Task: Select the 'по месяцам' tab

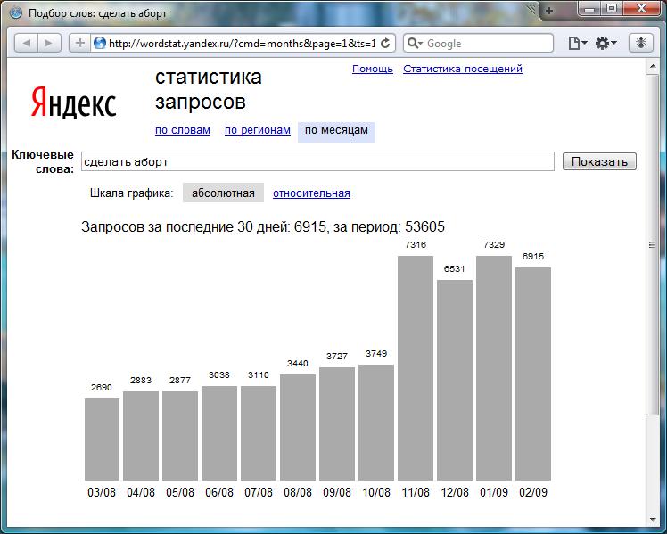Action: pyautogui.click(x=336, y=130)
